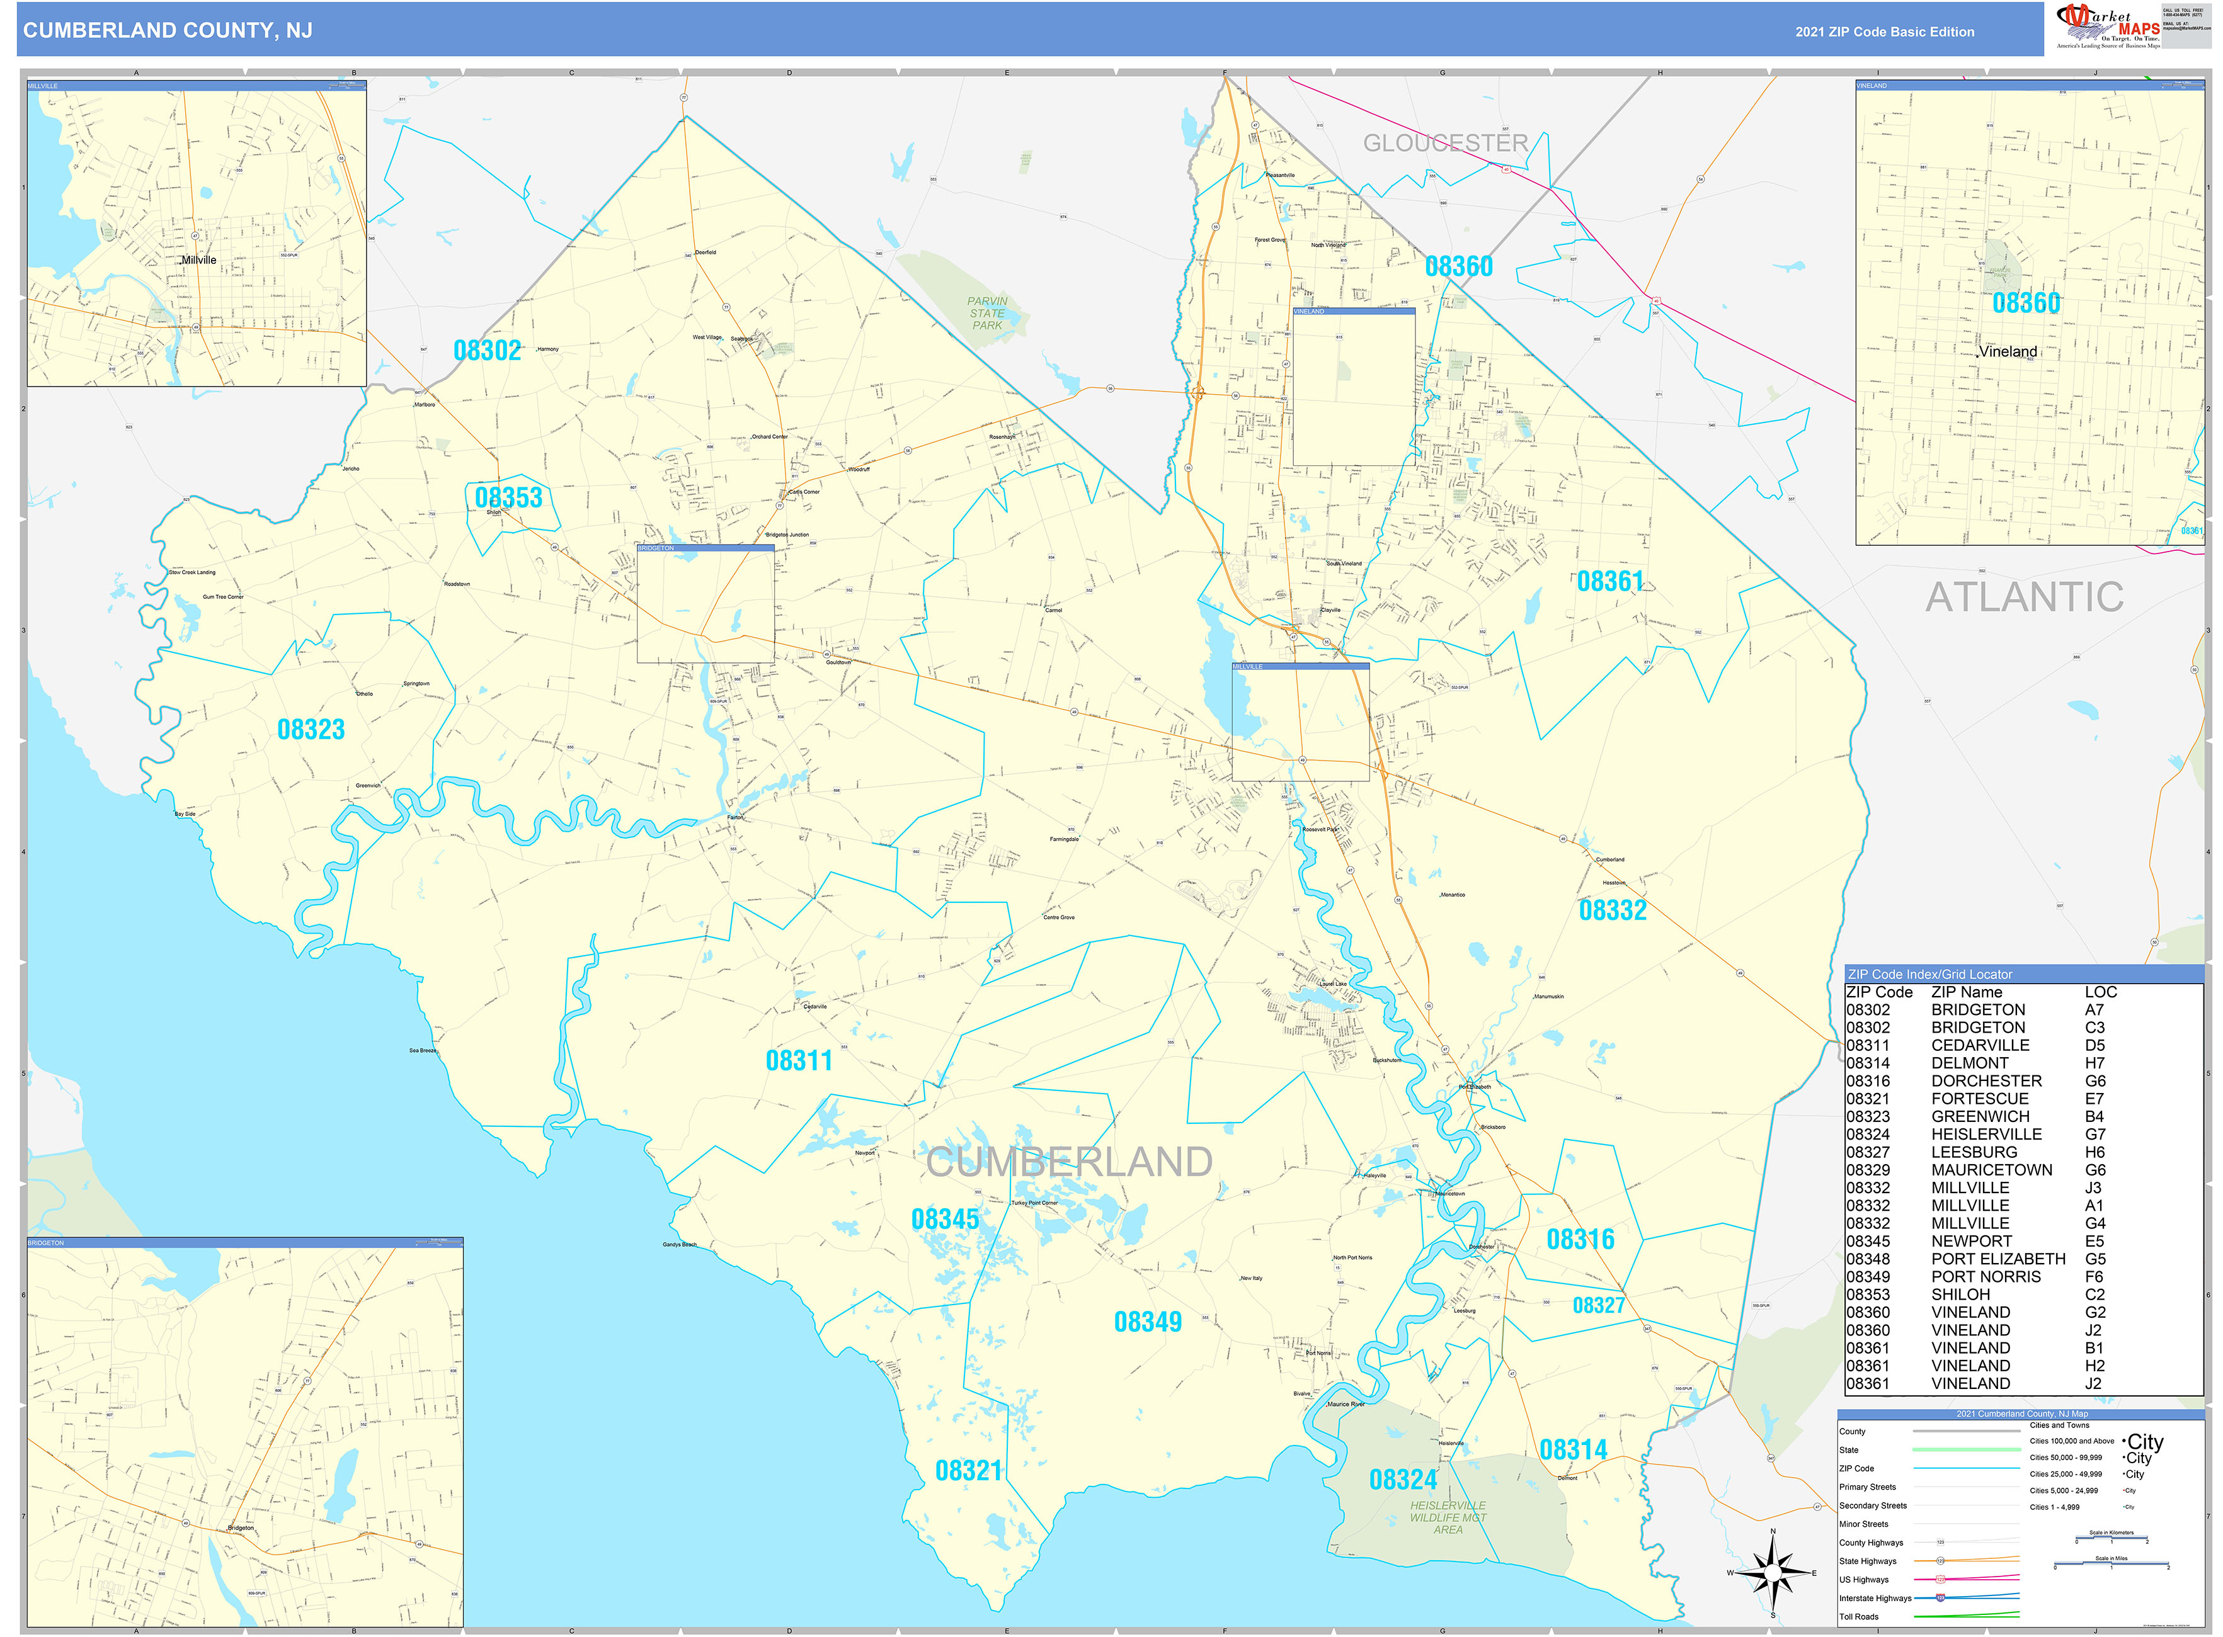Click the BRIDGETON locator box on main map

pyautogui.click(x=705, y=603)
